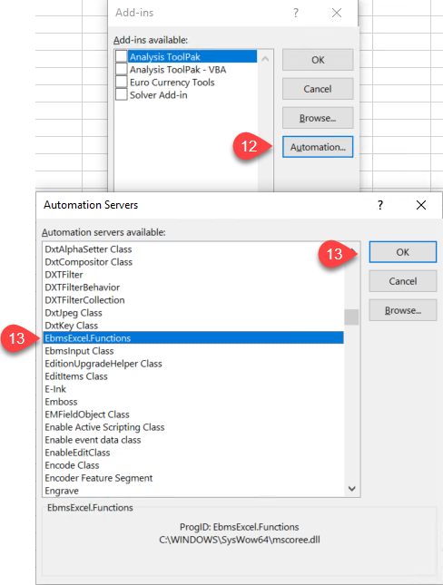This screenshot has height=585, width=443.
Task: Click Browse... in Automation Servers dialog
Action: tap(403, 310)
